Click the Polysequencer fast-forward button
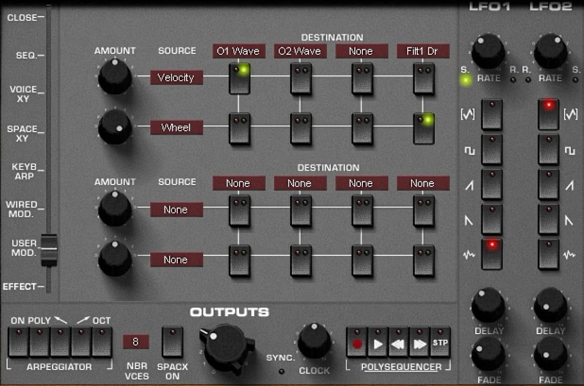Image resolution: width=584 pixels, height=386 pixels. 419,342
